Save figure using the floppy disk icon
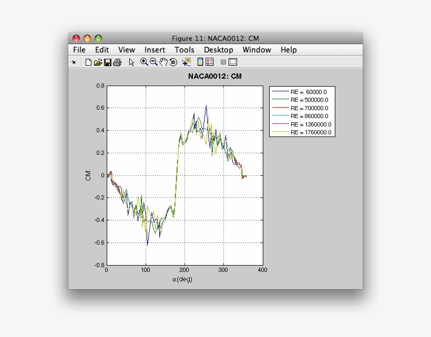The height and width of the screenshot is (337, 431). click(107, 62)
